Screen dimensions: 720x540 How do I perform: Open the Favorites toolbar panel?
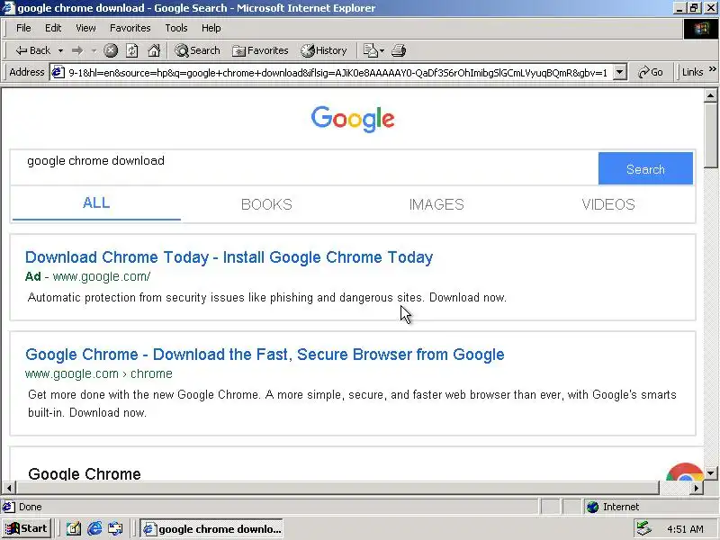click(260, 50)
